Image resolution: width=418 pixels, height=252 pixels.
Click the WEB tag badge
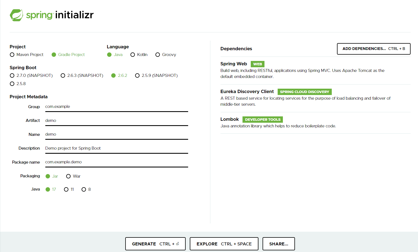258,64
